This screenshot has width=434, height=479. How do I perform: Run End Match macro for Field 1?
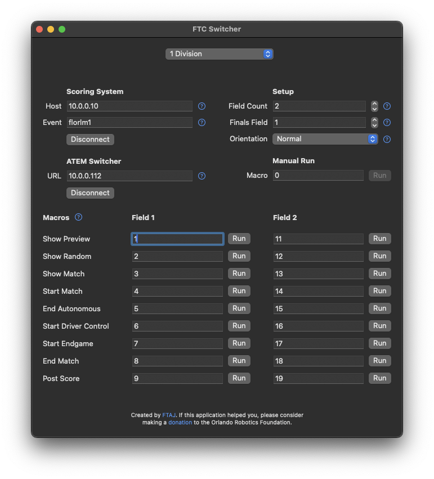pyautogui.click(x=239, y=360)
